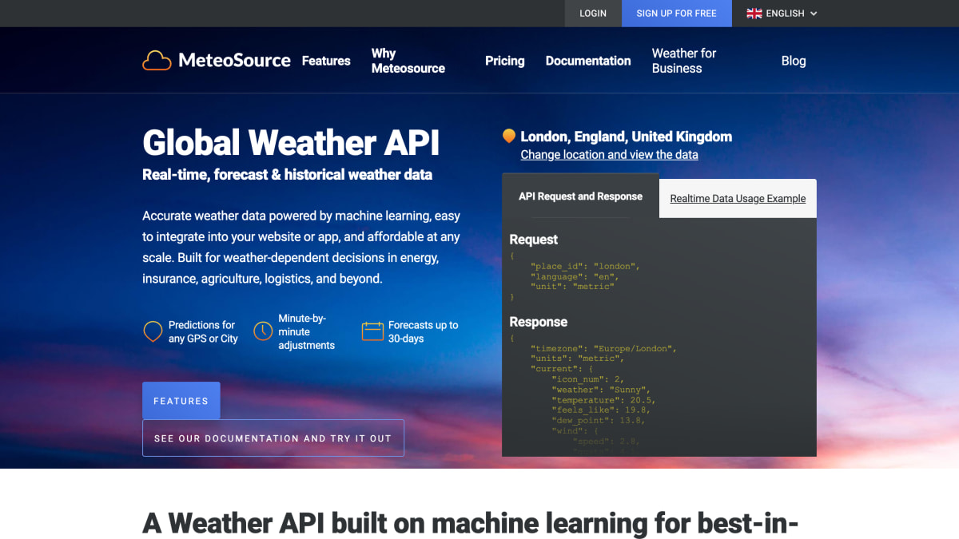Click the "place_id": "london" code line
Viewport: 959px width, 539px height.
click(x=585, y=266)
